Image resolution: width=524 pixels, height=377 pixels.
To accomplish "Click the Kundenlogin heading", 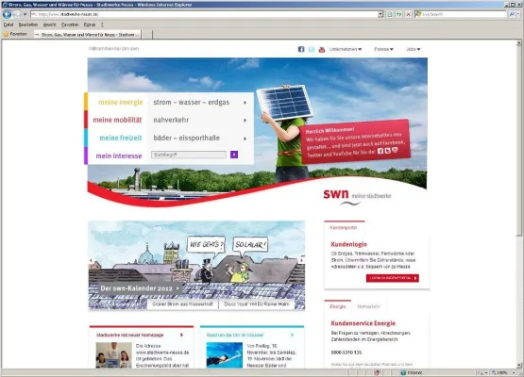I will pyautogui.click(x=349, y=244).
